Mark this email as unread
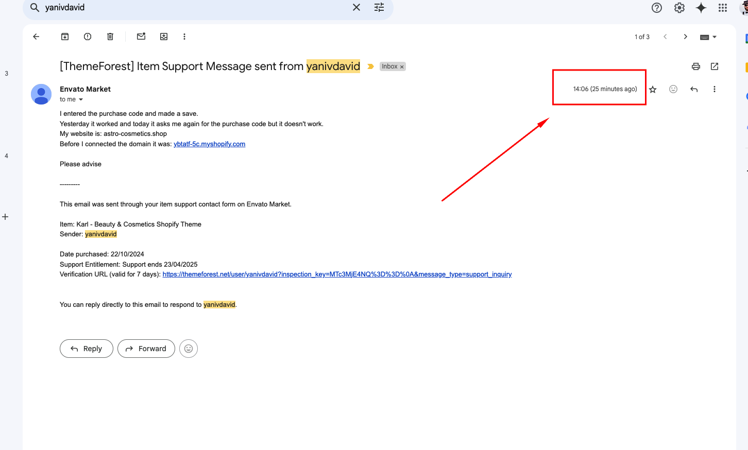The image size is (748, 450). tap(141, 37)
